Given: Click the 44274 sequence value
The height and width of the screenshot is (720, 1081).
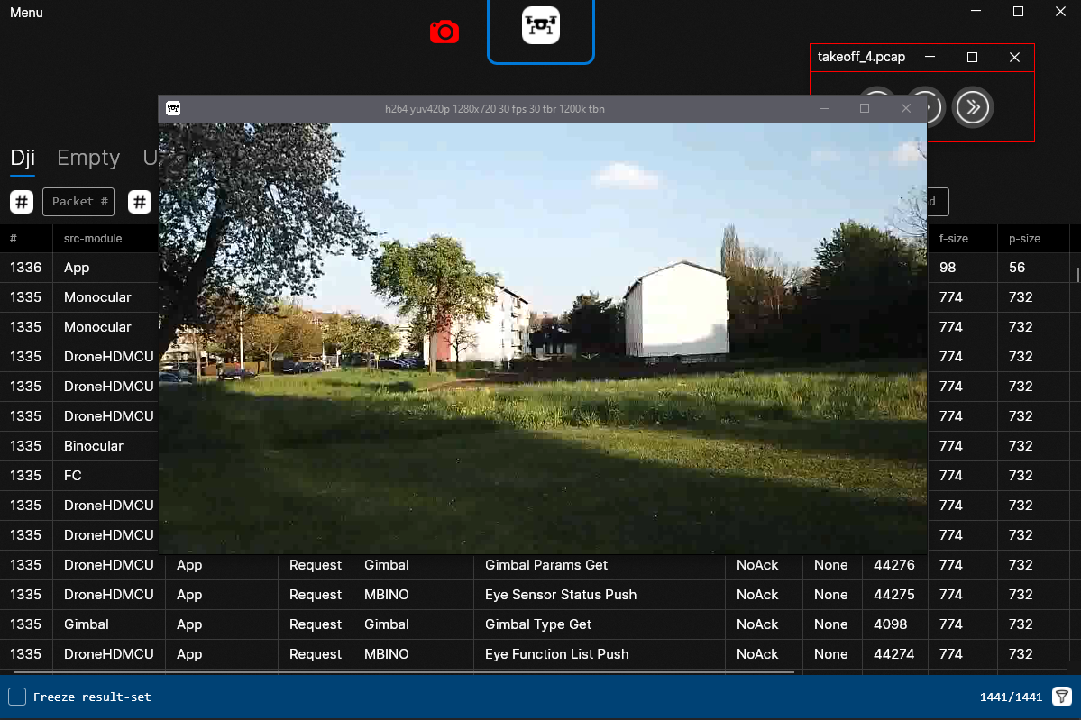Looking at the screenshot, I should (x=894, y=654).
